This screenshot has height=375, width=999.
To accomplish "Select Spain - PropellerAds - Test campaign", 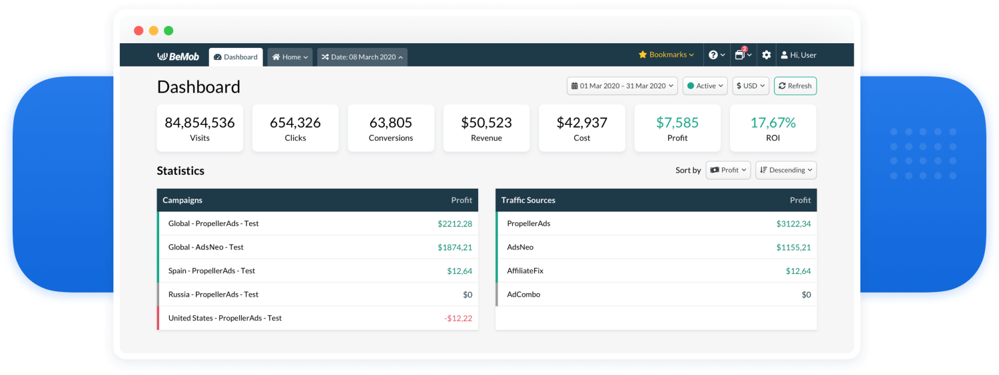I will (318, 271).
